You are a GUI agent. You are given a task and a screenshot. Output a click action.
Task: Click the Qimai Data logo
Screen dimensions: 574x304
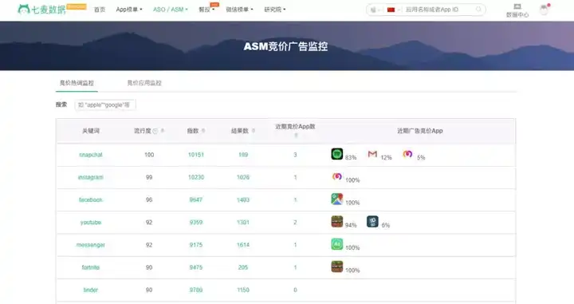[42, 9]
